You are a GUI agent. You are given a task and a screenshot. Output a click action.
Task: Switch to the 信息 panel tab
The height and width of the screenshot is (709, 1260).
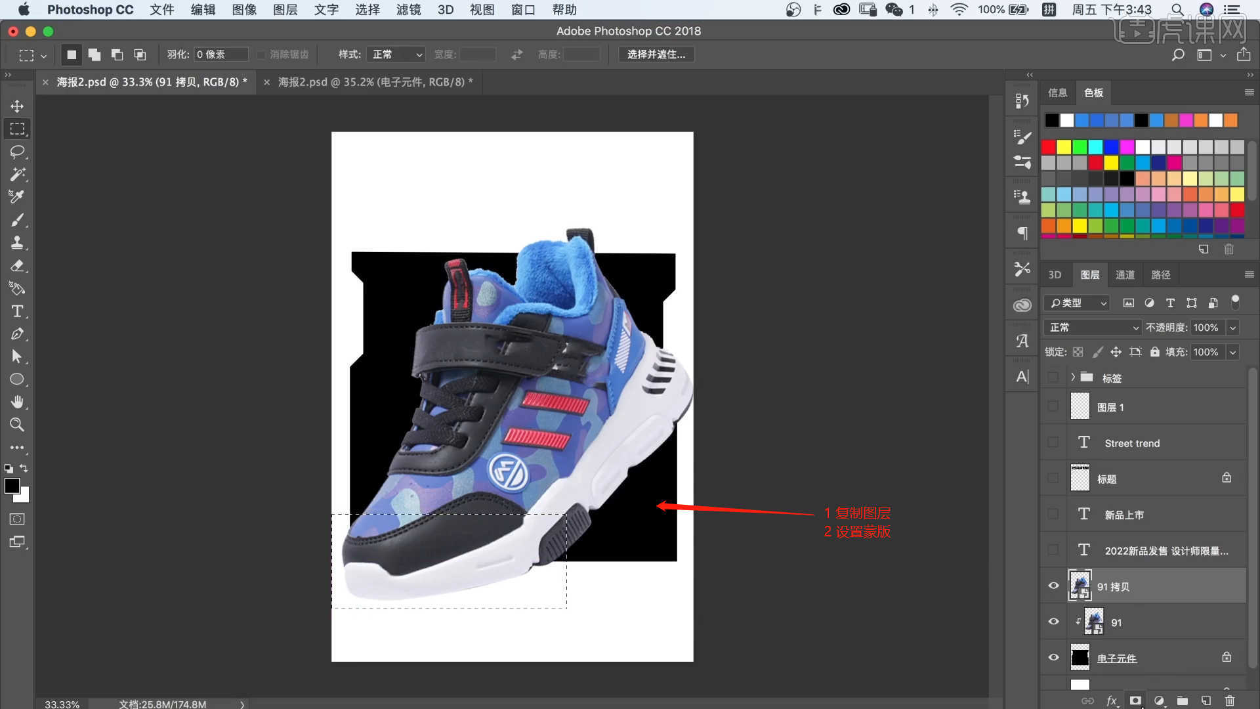coord(1057,93)
